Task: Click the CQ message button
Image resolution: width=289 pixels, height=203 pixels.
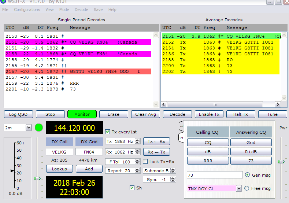Action: 208,143
